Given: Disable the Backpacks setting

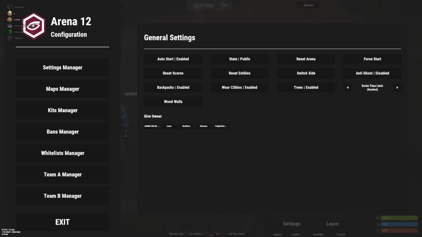Looking at the screenshot, I should pos(173,87).
